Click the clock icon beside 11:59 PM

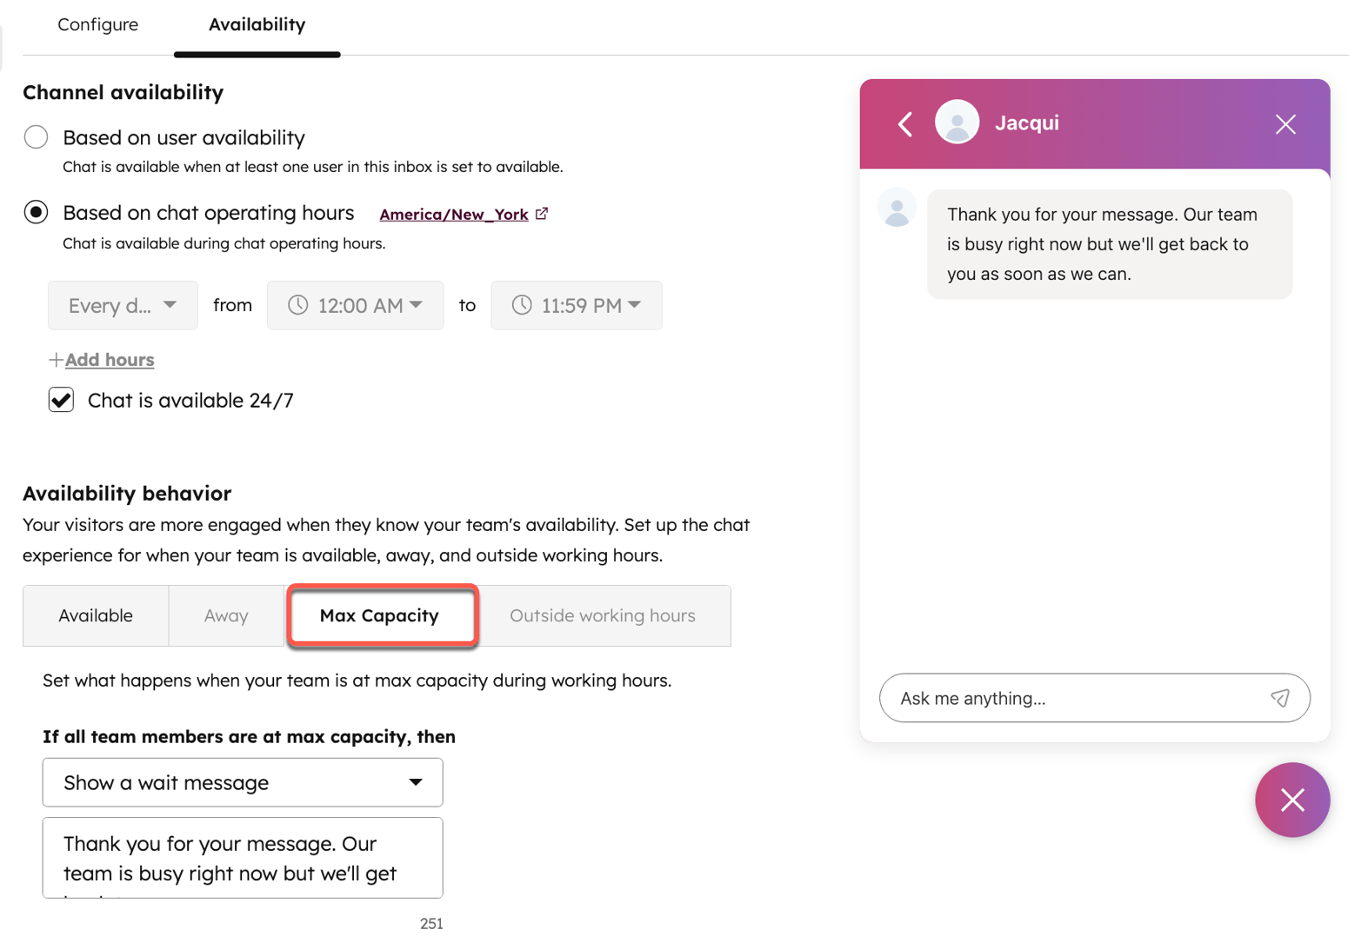(x=522, y=305)
